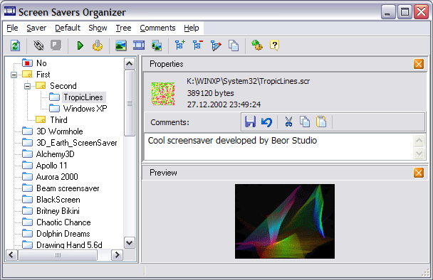This screenshot has width=433, height=280.
Task: Add a tree node with plus icon
Action: tap(180, 45)
